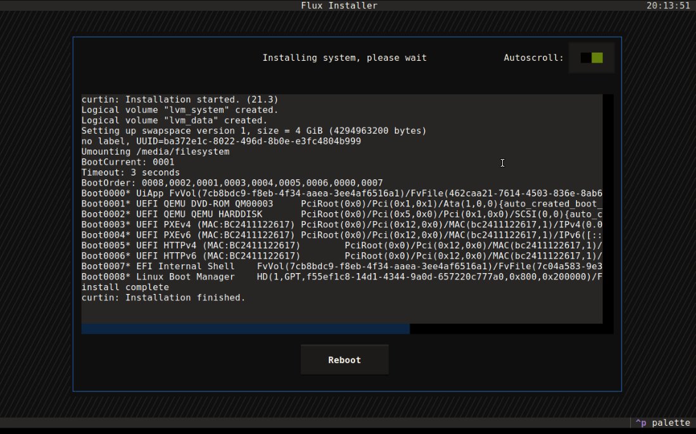Screen dimensions: 696x434
Task: Click log line 'curtin: Installation started. (21.3)'
Action: click(180, 99)
